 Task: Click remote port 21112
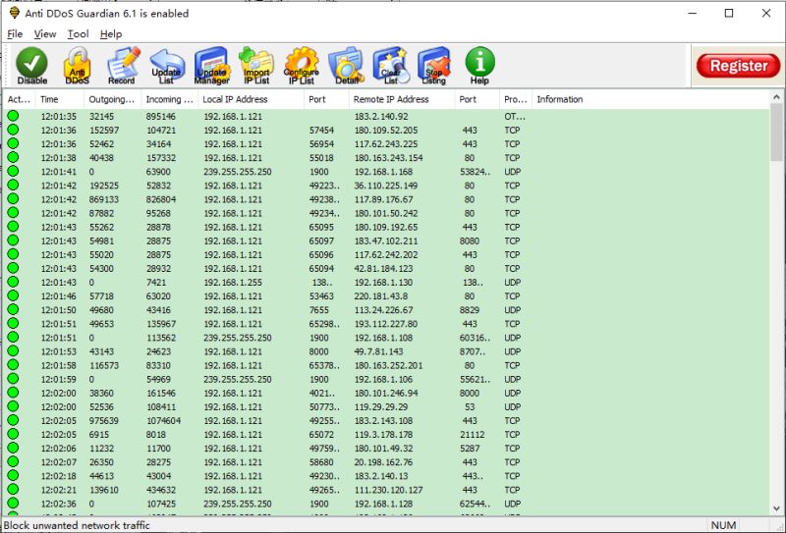473,434
